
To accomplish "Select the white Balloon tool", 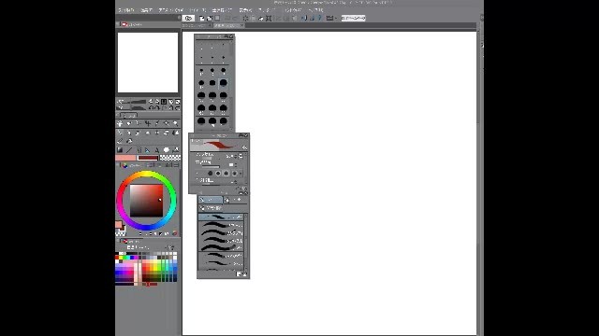I will click(x=167, y=150).
